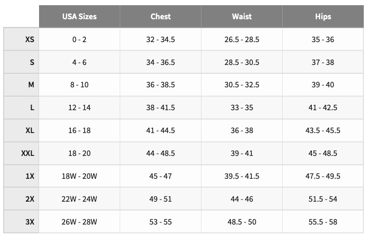This screenshot has height=237, width=367.
Task: Select the hips cell 55.5 - 58
Action: click(x=323, y=222)
